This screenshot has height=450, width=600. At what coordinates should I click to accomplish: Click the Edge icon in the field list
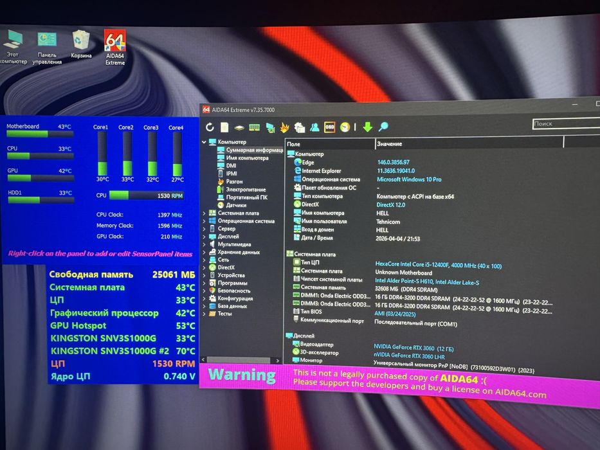coord(298,162)
